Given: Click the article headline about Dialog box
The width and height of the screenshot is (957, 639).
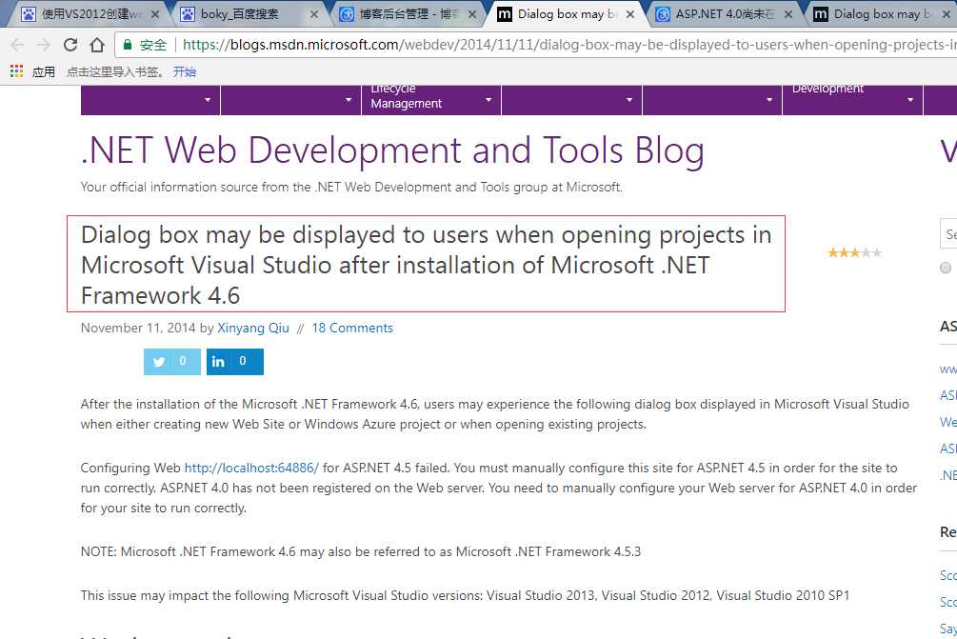Looking at the screenshot, I should (426, 265).
